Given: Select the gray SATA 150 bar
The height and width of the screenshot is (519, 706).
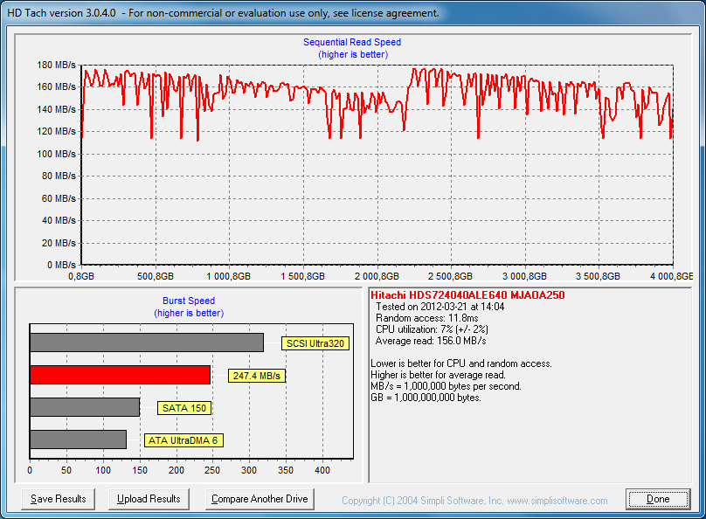Looking at the screenshot, I should (x=85, y=407).
